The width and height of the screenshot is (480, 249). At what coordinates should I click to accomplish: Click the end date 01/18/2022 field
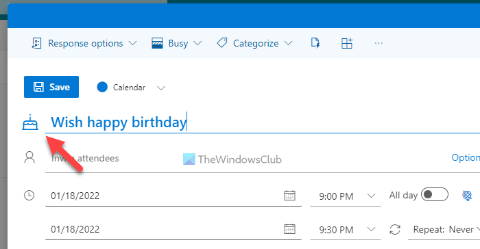click(x=173, y=229)
